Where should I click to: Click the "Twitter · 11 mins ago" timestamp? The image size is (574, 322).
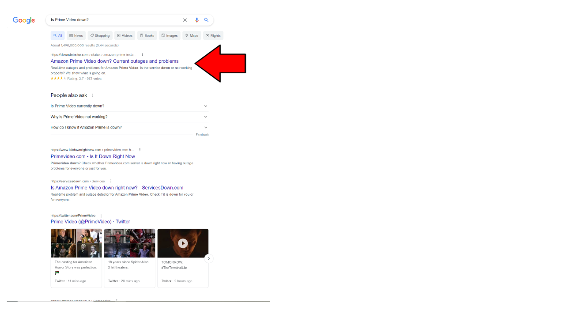70,281
